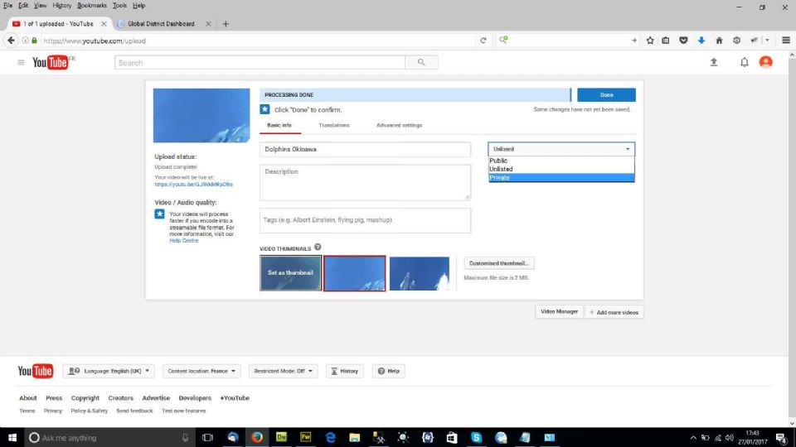
Task: Show bookmarks list icon in toolbar
Action: pyautogui.click(x=666, y=41)
